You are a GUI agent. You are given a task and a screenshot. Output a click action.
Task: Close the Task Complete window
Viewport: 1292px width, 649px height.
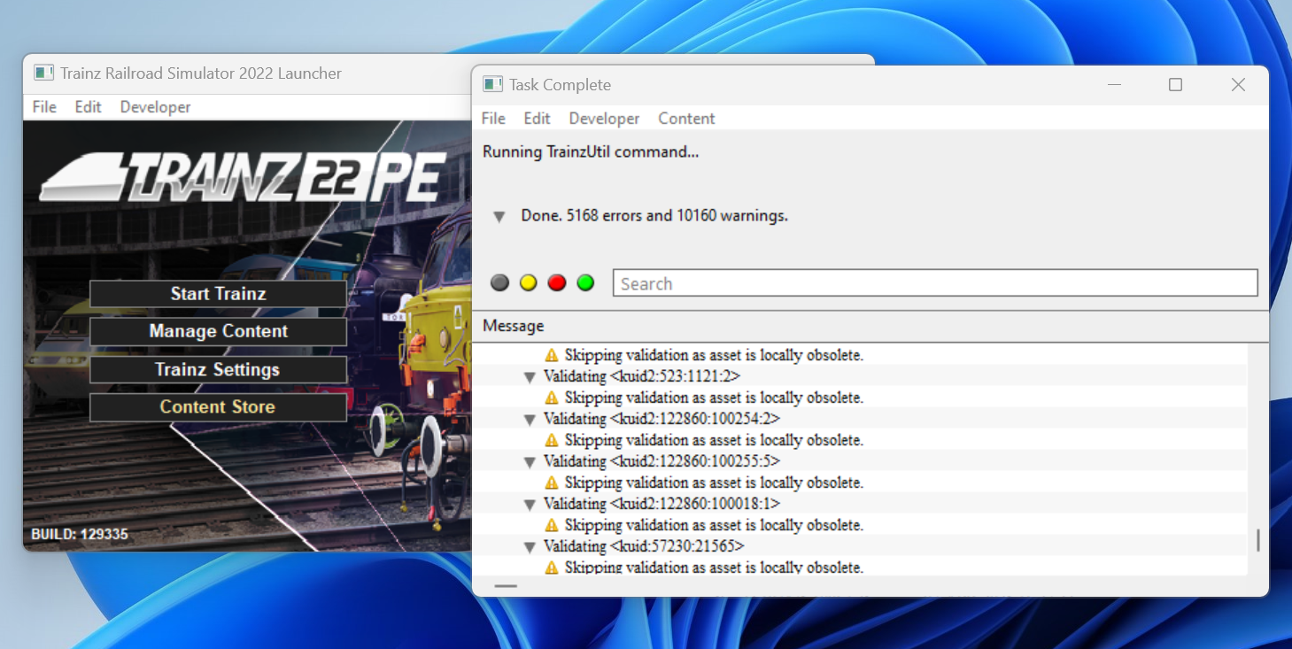coord(1238,84)
